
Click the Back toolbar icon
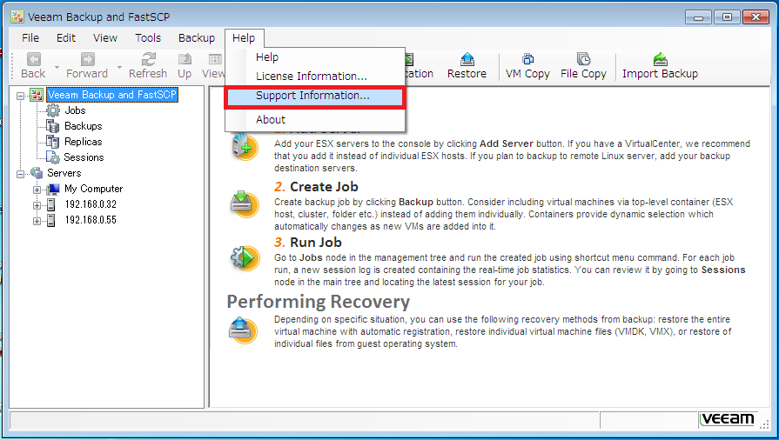(x=33, y=60)
